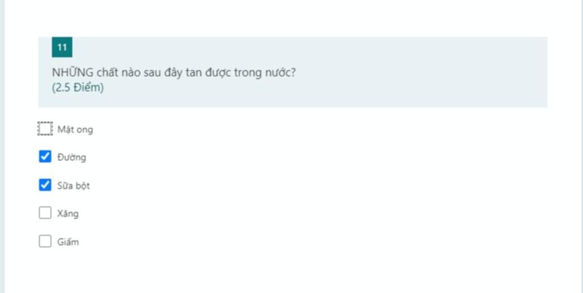The height and width of the screenshot is (293, 583).
Task: Click the Mật ong option label
Action: tap(75, 130)
